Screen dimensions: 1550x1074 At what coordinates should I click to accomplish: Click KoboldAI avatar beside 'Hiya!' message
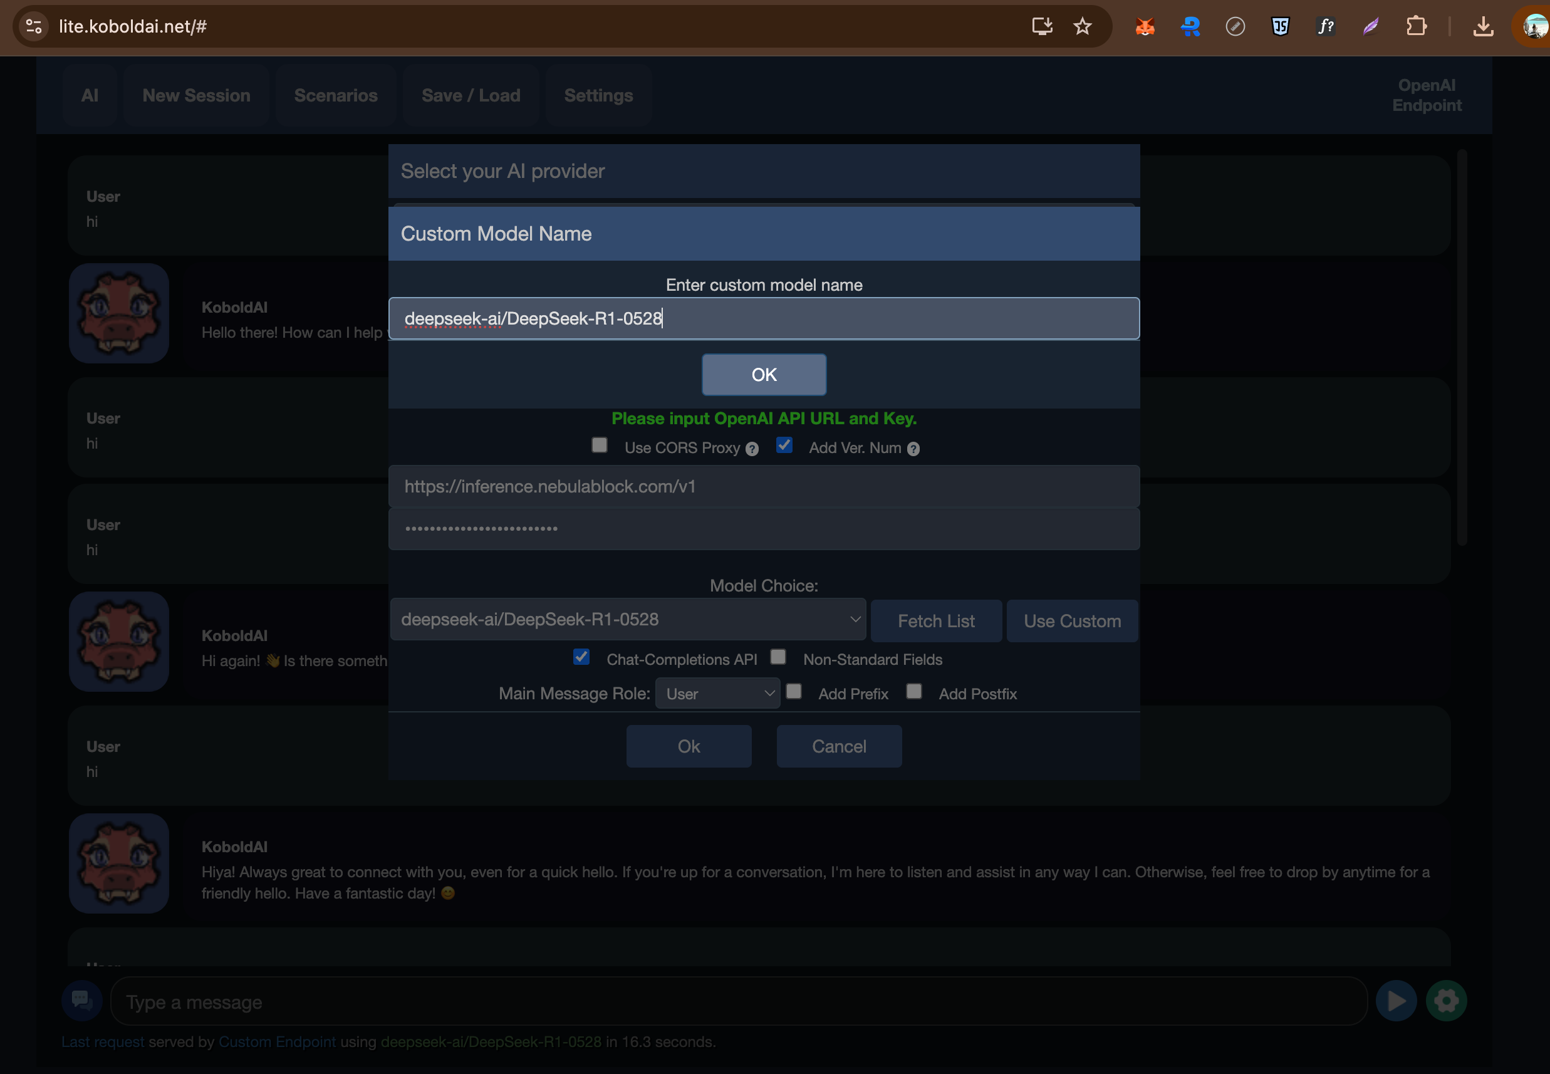click(119, 863)
